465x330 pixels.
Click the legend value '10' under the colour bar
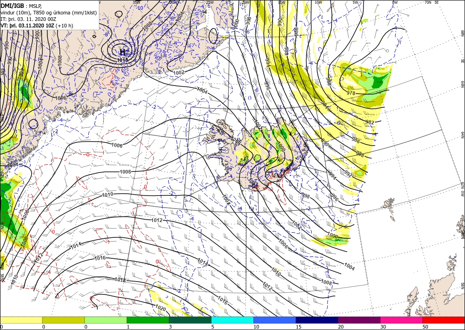coord(256,327)
